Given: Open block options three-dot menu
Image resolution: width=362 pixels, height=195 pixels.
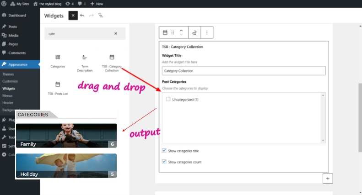Looking at the screenshot, I should [x=207, y=32].
